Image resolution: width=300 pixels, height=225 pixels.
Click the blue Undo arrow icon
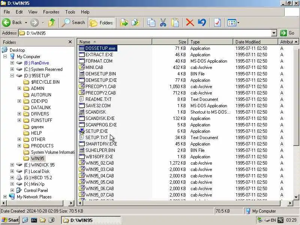(x=202, y=22)
